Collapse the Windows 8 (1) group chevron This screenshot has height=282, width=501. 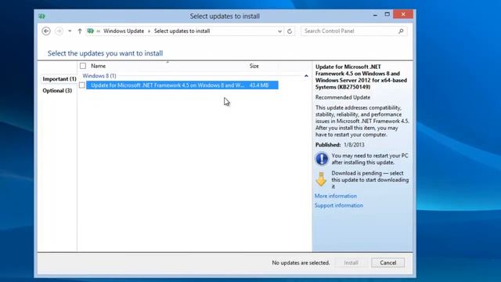tap(306, 76)
